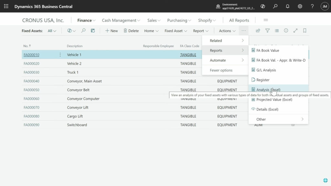
Task: Open the notifications bell
Action: (287, 6)
